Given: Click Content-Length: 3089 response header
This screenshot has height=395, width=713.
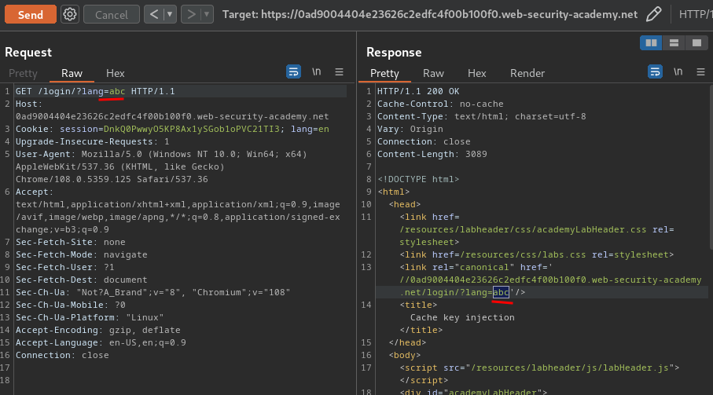Looking at the screenshot, I should (432, 155).
